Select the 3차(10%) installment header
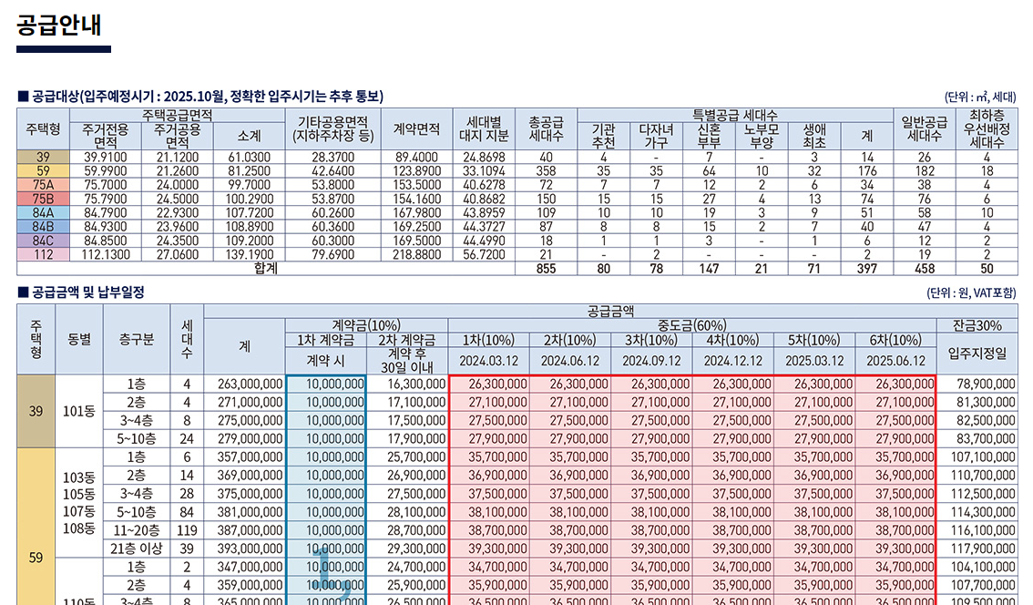This screenshot has height=605, width=1033. 651,340
